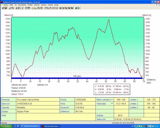
Task: Click the open file folder toolbar icon
Action: (x=3, y=8)
